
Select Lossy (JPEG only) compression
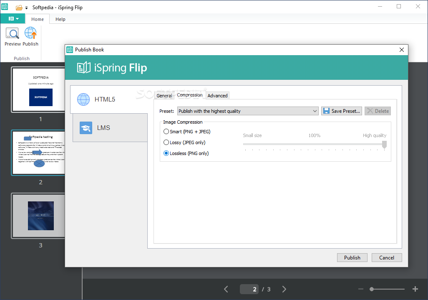(x=184, y=142)
